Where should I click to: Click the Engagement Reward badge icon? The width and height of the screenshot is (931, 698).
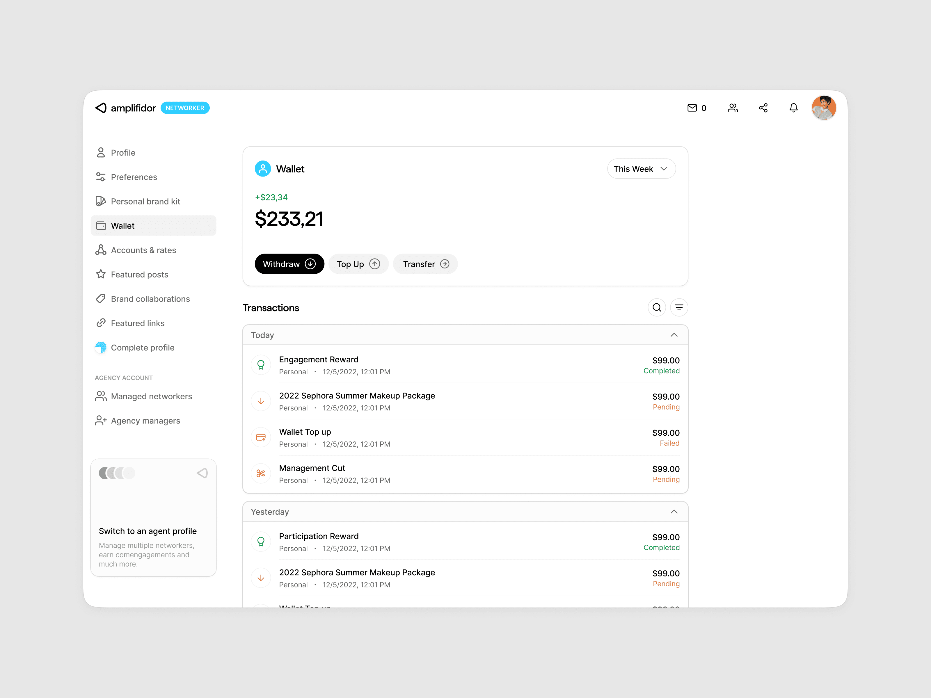pyautogui.click(x=261, y=365)
